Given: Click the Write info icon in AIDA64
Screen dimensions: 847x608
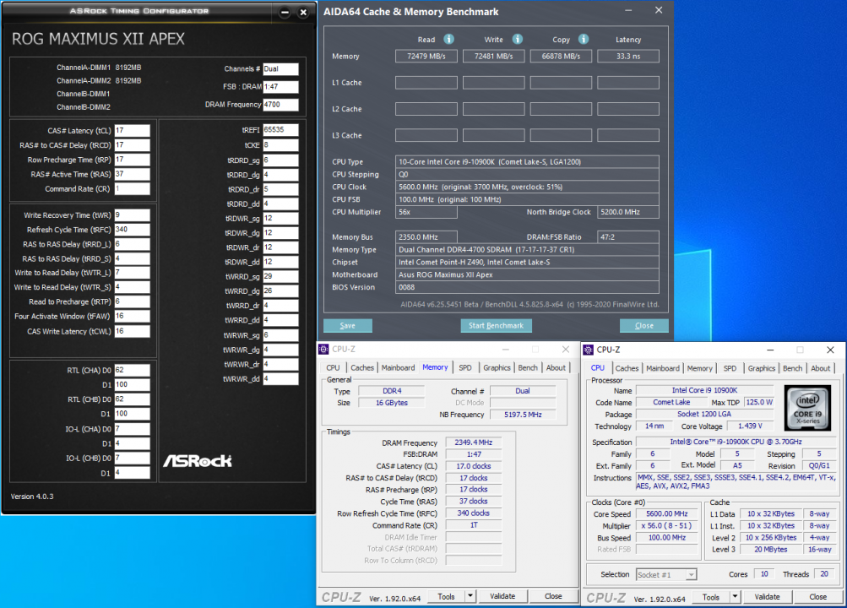Looking at the screenshot, I should click(516, 39).
